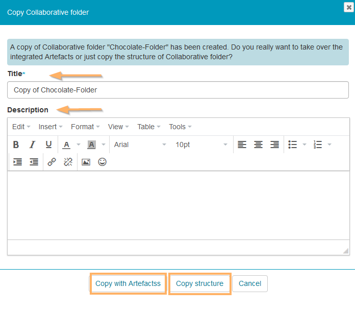Apply italic formatting to text
Viewport: 355px width, 312px height.
(x=32, y=145)
